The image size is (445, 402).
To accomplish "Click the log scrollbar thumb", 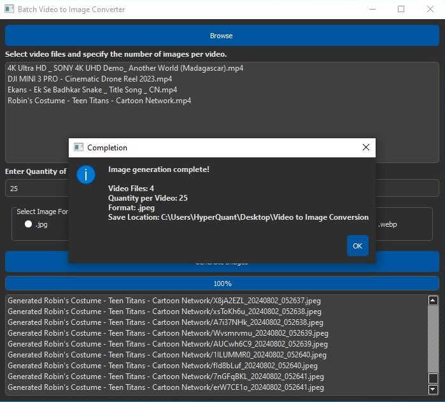I will click(x=433, y=380).
